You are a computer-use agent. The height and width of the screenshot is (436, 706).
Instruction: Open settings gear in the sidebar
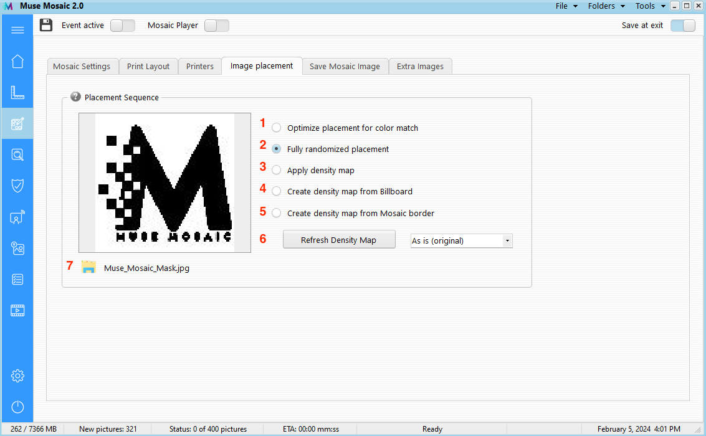[x=17, y=376]
